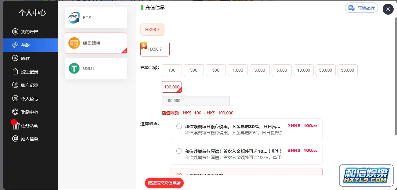Image resolution: width=397 pixels, height=190 pixels.
Task: Click the 存款 ticket icon
Action: click(x=15, y=45)
